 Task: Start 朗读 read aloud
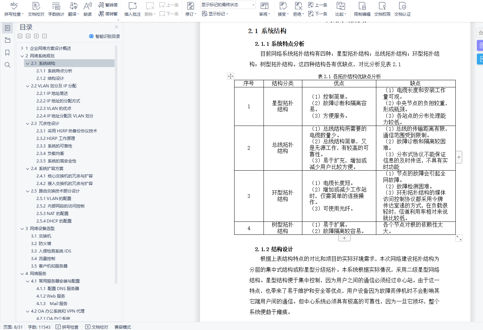88,9
